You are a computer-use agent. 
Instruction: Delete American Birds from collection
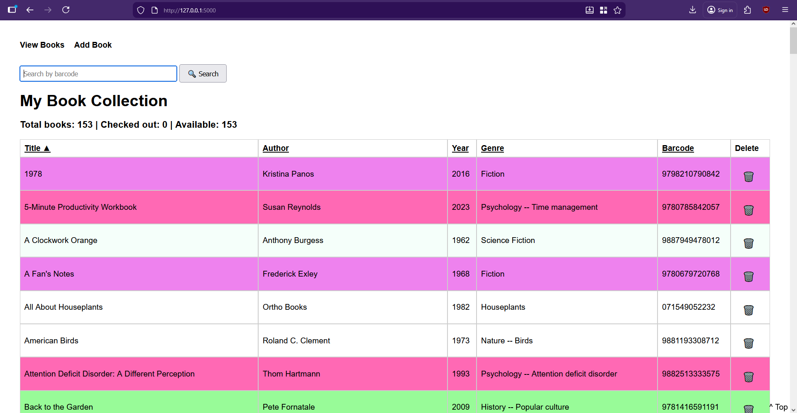(748, 343)
